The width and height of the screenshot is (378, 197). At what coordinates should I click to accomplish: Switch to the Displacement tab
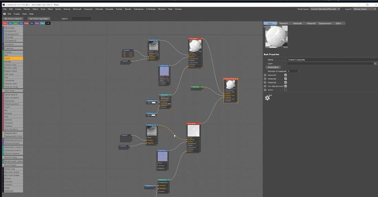point(324,23)
